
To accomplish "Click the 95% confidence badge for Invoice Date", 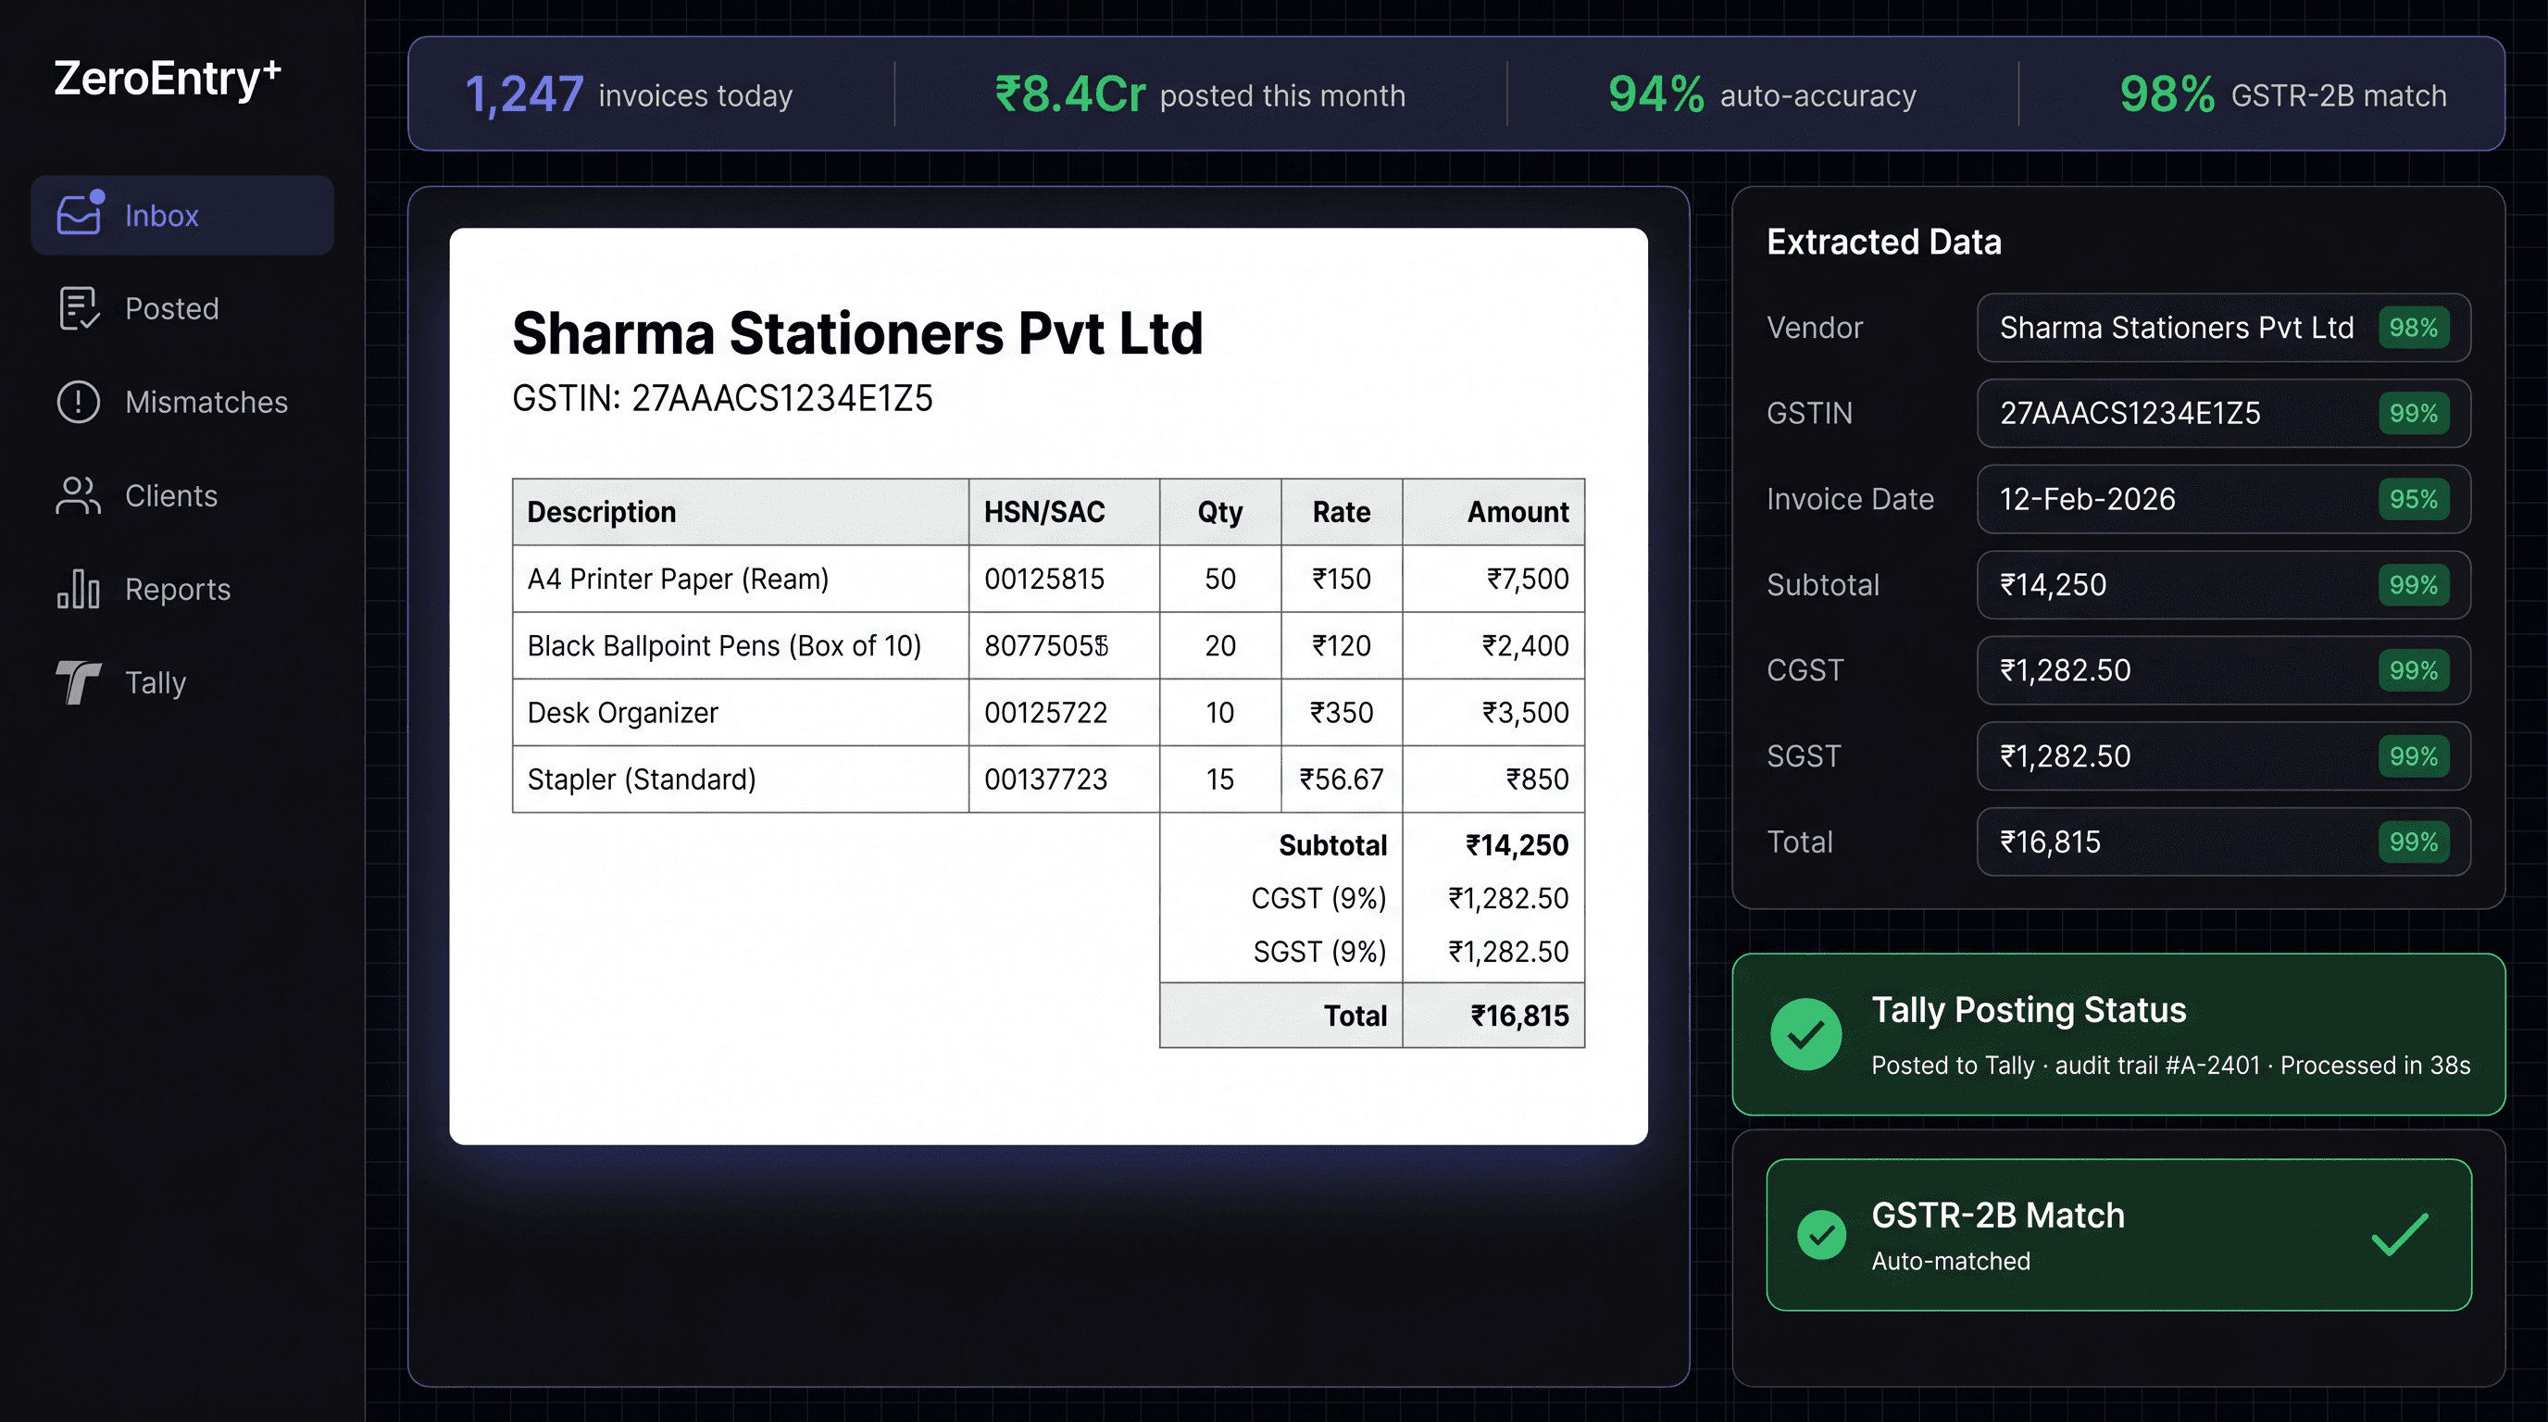I will click(2413, 499).
